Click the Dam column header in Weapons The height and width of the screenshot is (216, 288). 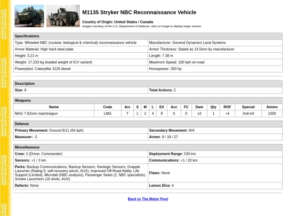pos(199,107)
